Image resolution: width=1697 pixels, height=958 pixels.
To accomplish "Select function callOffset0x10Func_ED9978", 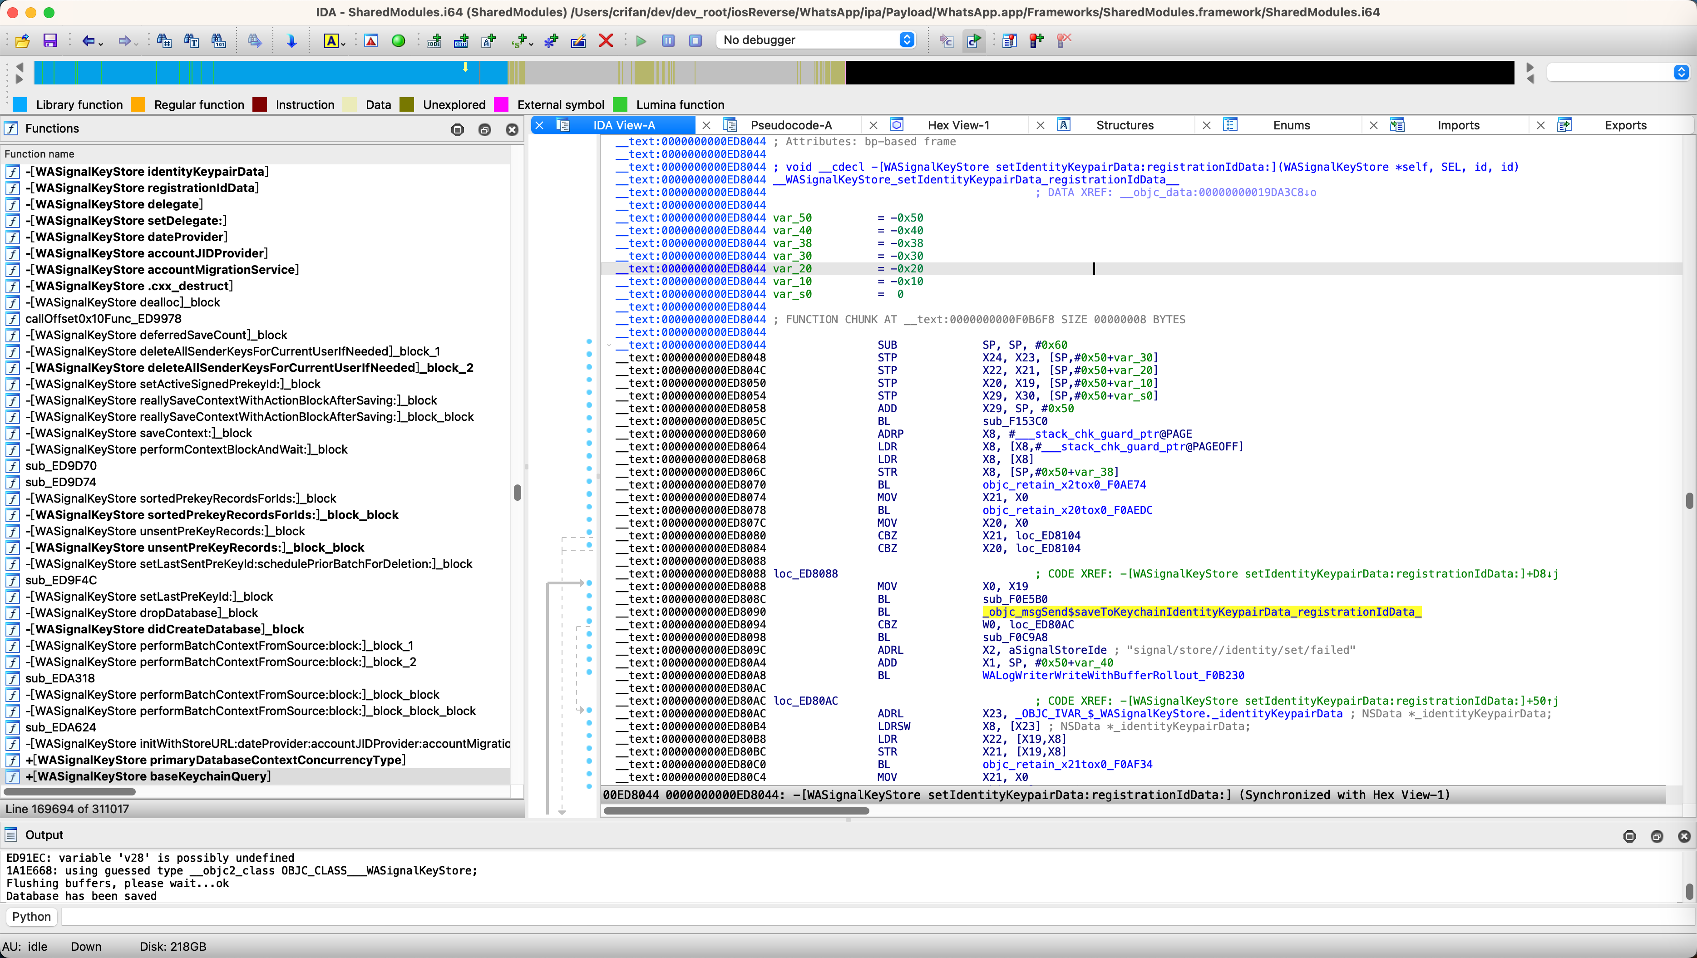I will coord(103,319).
